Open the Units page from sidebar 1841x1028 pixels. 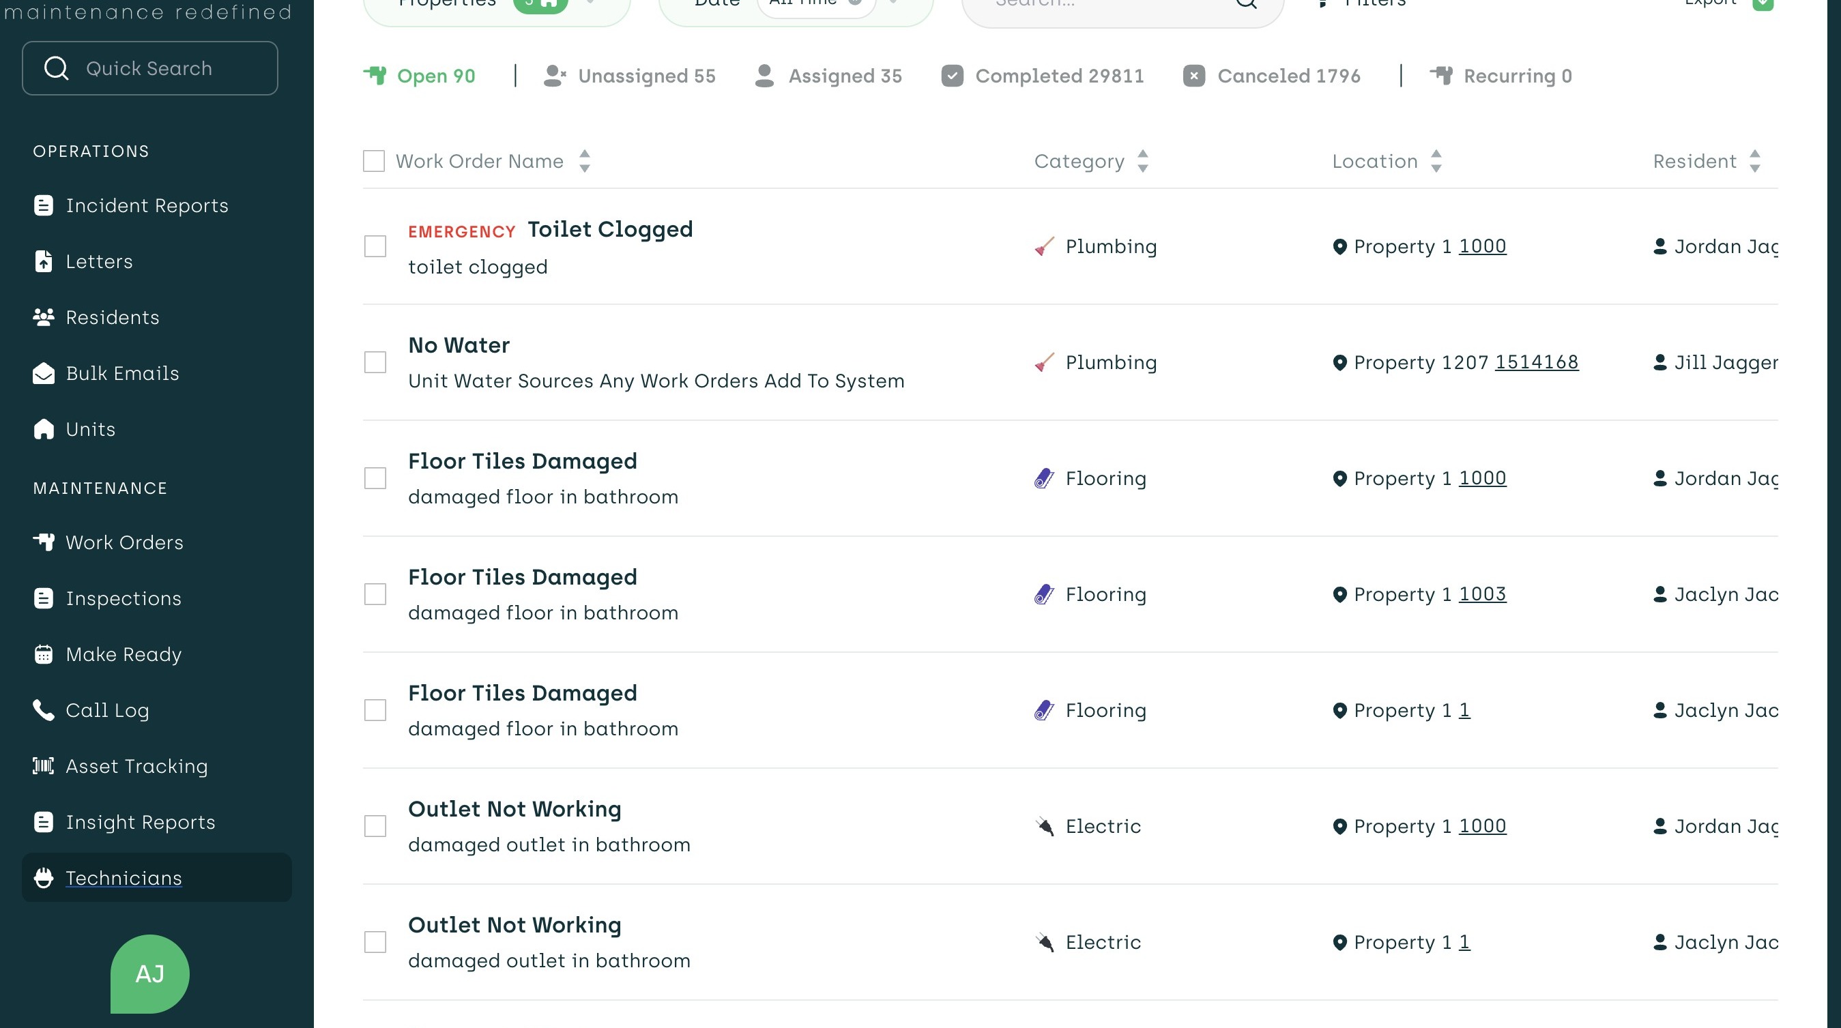(90, 429)
